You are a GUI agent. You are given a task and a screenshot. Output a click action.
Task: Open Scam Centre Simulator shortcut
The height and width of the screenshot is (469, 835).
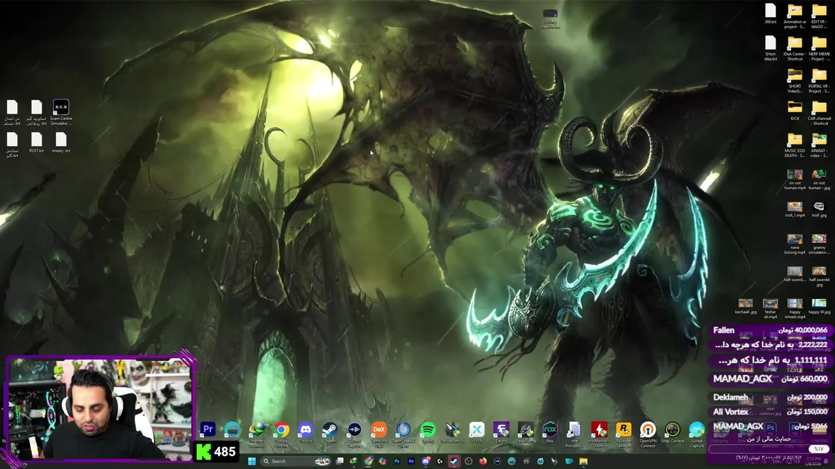tap(61, 112)
